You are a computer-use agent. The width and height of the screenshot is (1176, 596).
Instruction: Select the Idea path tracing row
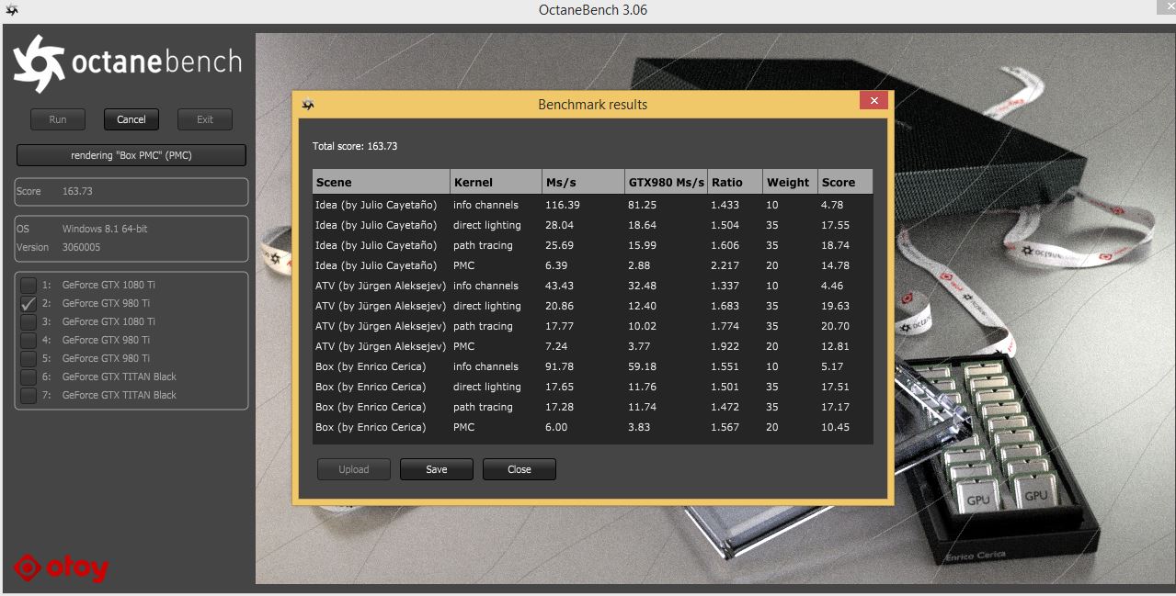(x=593, y=245)
